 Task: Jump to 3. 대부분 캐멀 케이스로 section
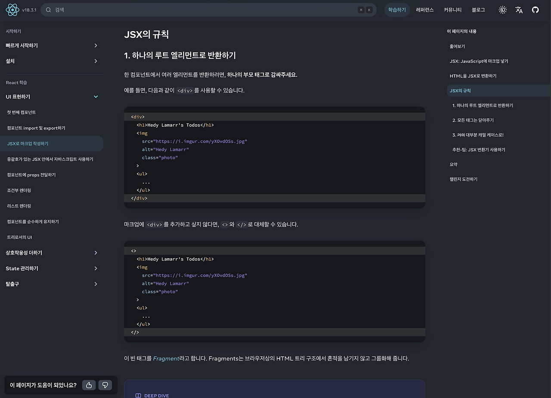(478, 135)
